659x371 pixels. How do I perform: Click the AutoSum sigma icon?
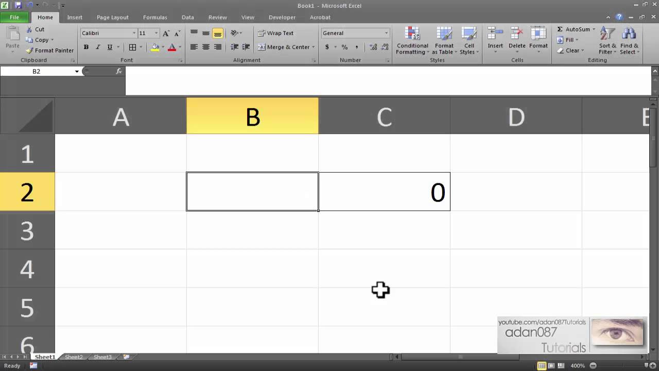560,29
